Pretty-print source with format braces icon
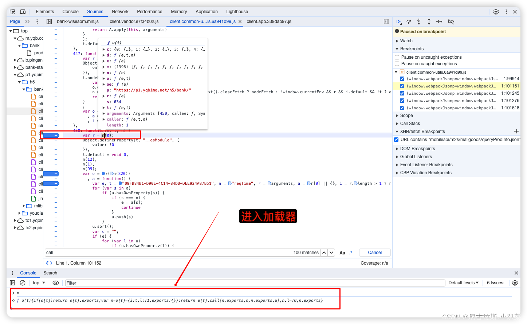 pos(49,263)
